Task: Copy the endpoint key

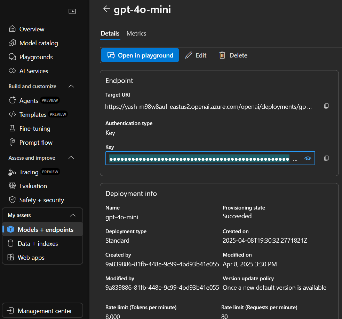Action: click(x=326, y=158)
